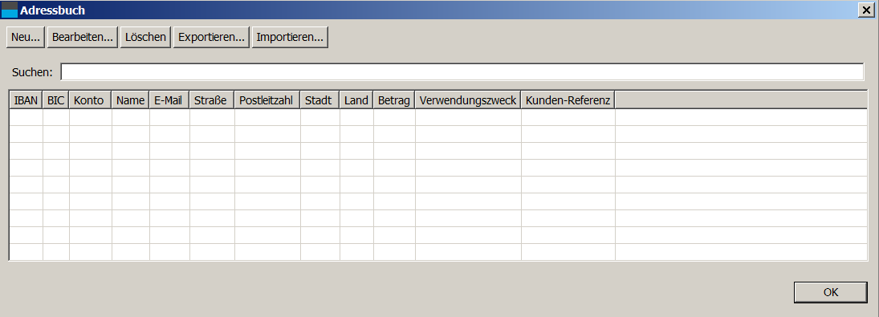
Task: Focus the Suchen search field
Action: point(462,71)
